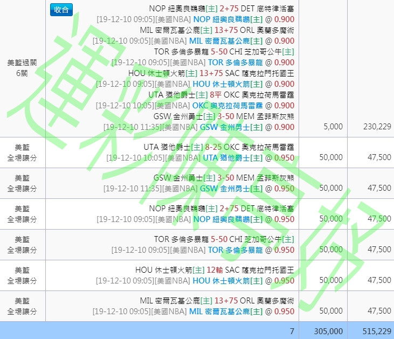Select the 50,000 stake in MIL row

click(331, 310)
